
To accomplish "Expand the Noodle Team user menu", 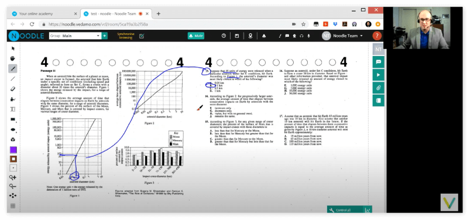I will (342, 36).
